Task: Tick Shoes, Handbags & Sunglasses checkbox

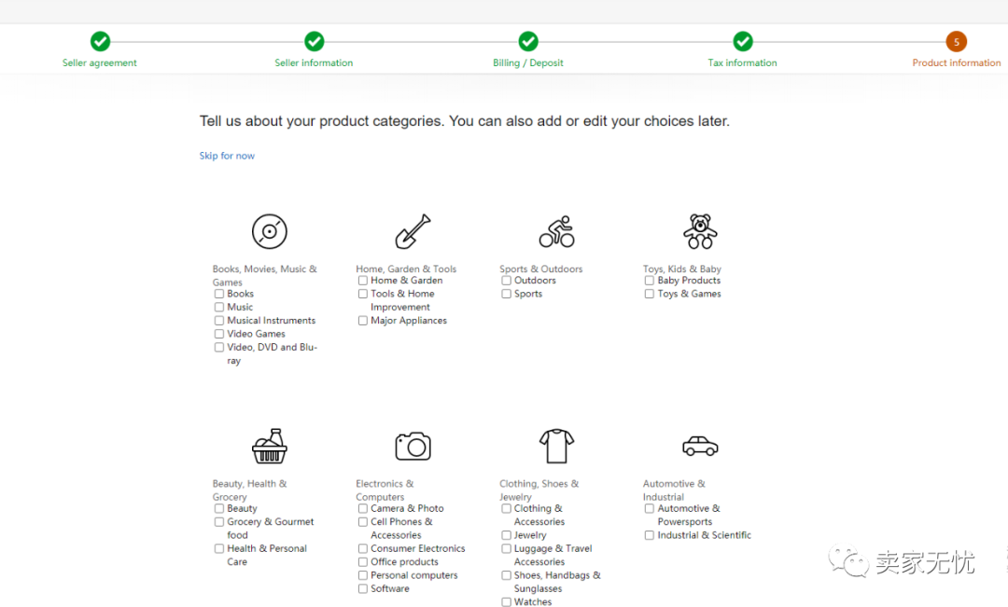Action: coord(507,575)
